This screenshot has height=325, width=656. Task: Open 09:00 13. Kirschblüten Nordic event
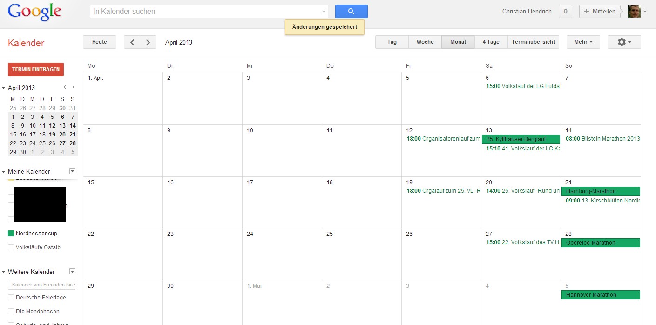point(602,201)
